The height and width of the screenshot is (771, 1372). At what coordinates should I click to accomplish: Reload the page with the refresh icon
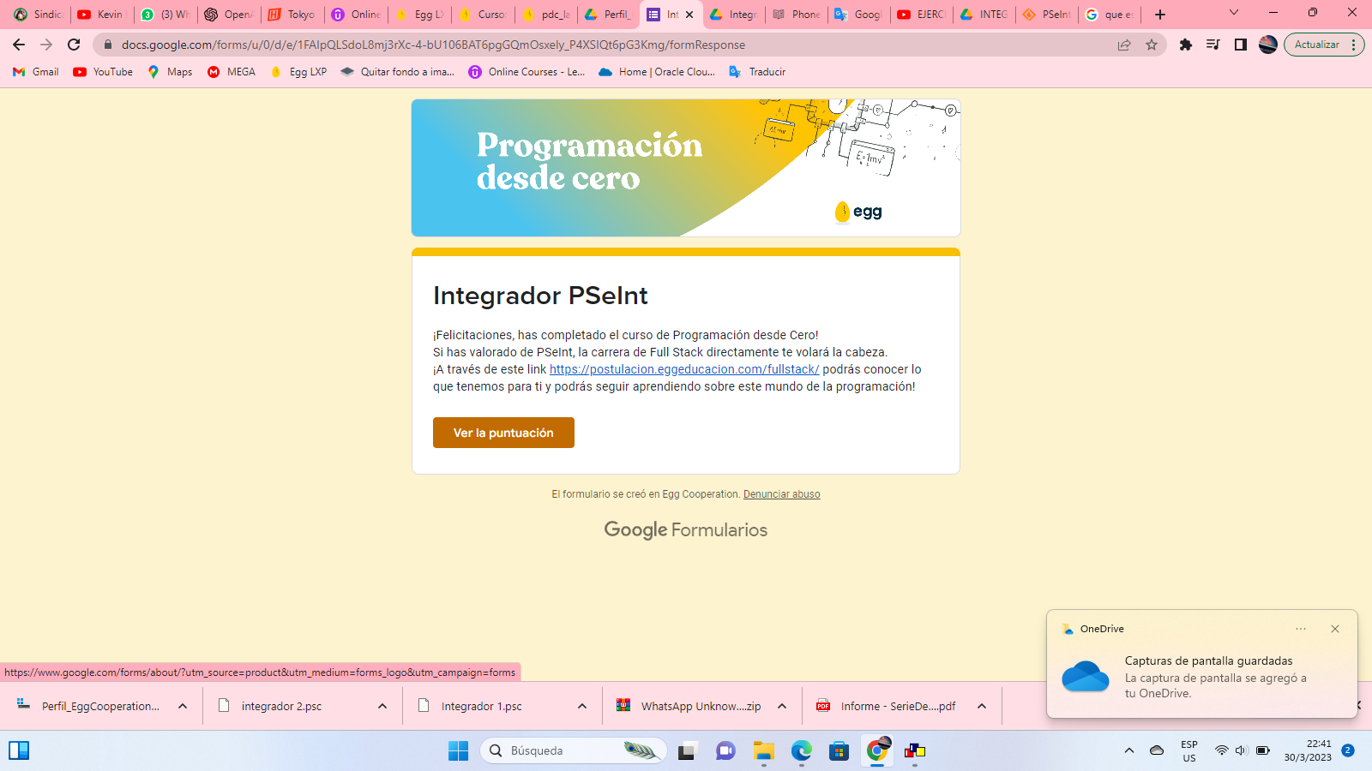[75, 45]
